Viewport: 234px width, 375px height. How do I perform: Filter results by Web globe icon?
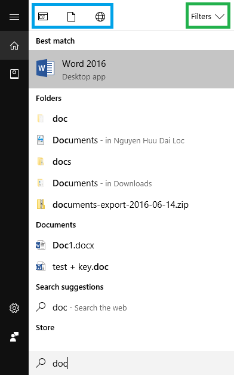coord(100,17)
